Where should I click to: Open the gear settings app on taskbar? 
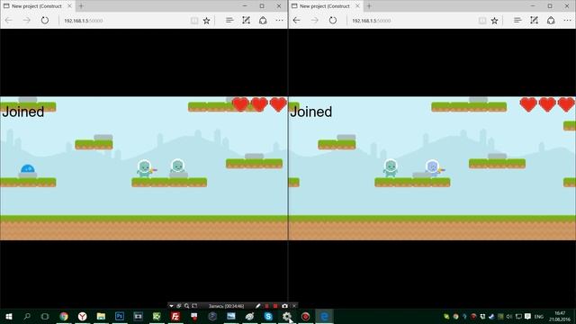click(287, 316)
